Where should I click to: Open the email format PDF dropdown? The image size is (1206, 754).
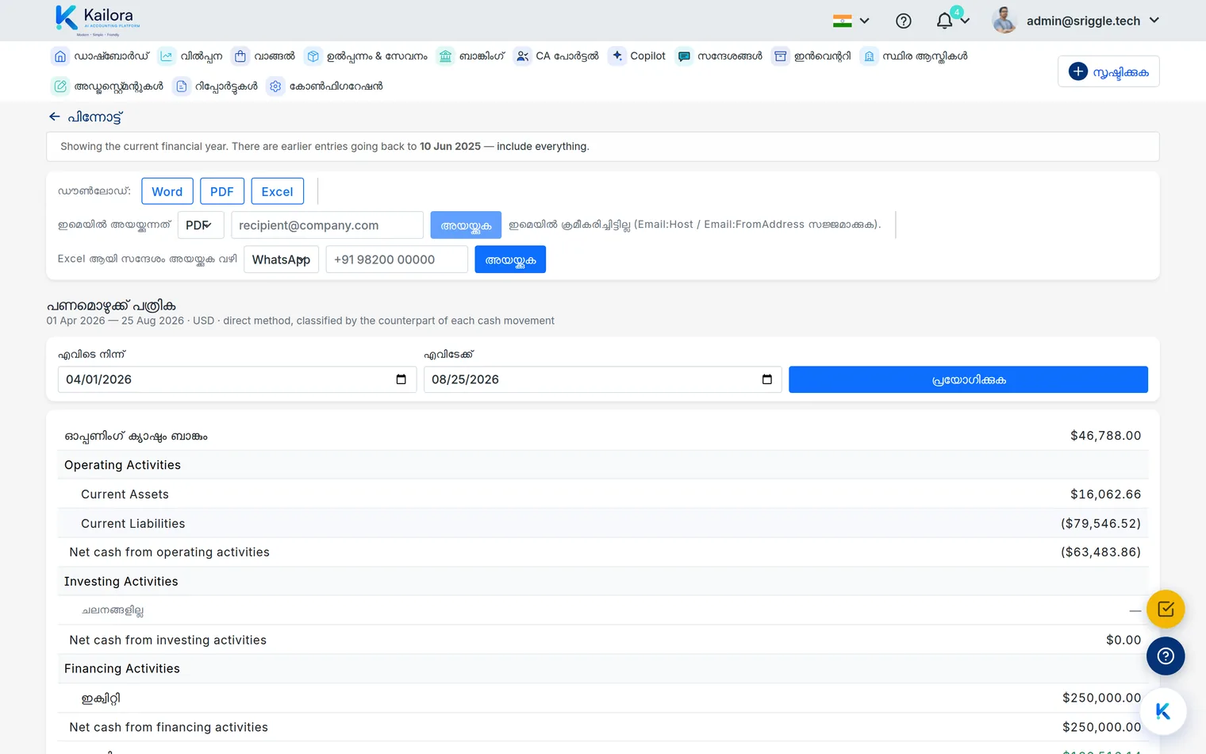201,225
